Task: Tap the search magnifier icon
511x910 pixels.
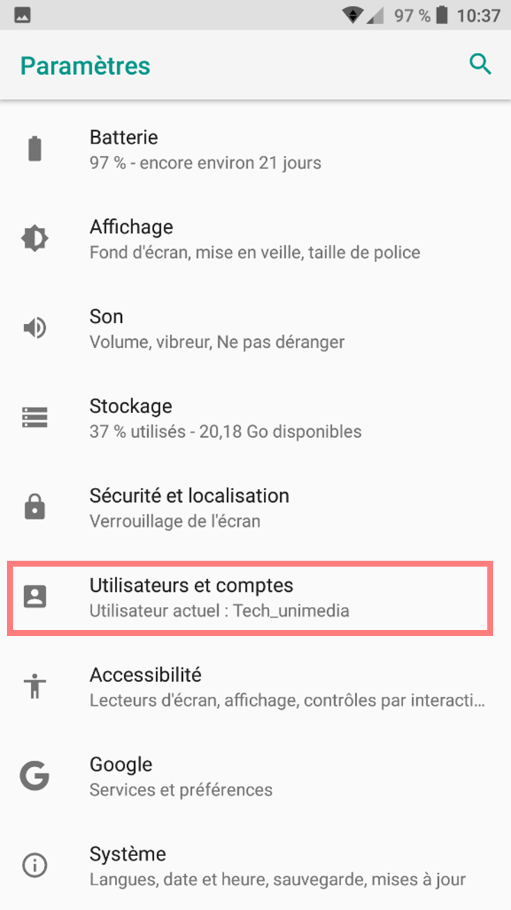Action: tap(480, 64)
